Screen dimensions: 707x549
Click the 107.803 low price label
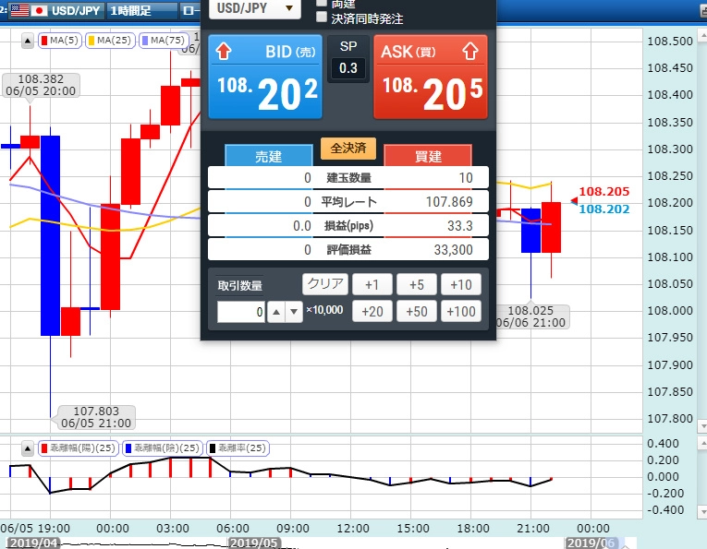coord(96,417)
